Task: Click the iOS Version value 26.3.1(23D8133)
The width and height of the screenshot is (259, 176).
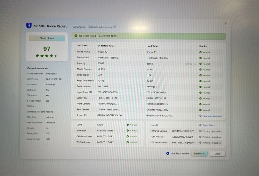Action: pyautogui.click(x=54, y=79)
